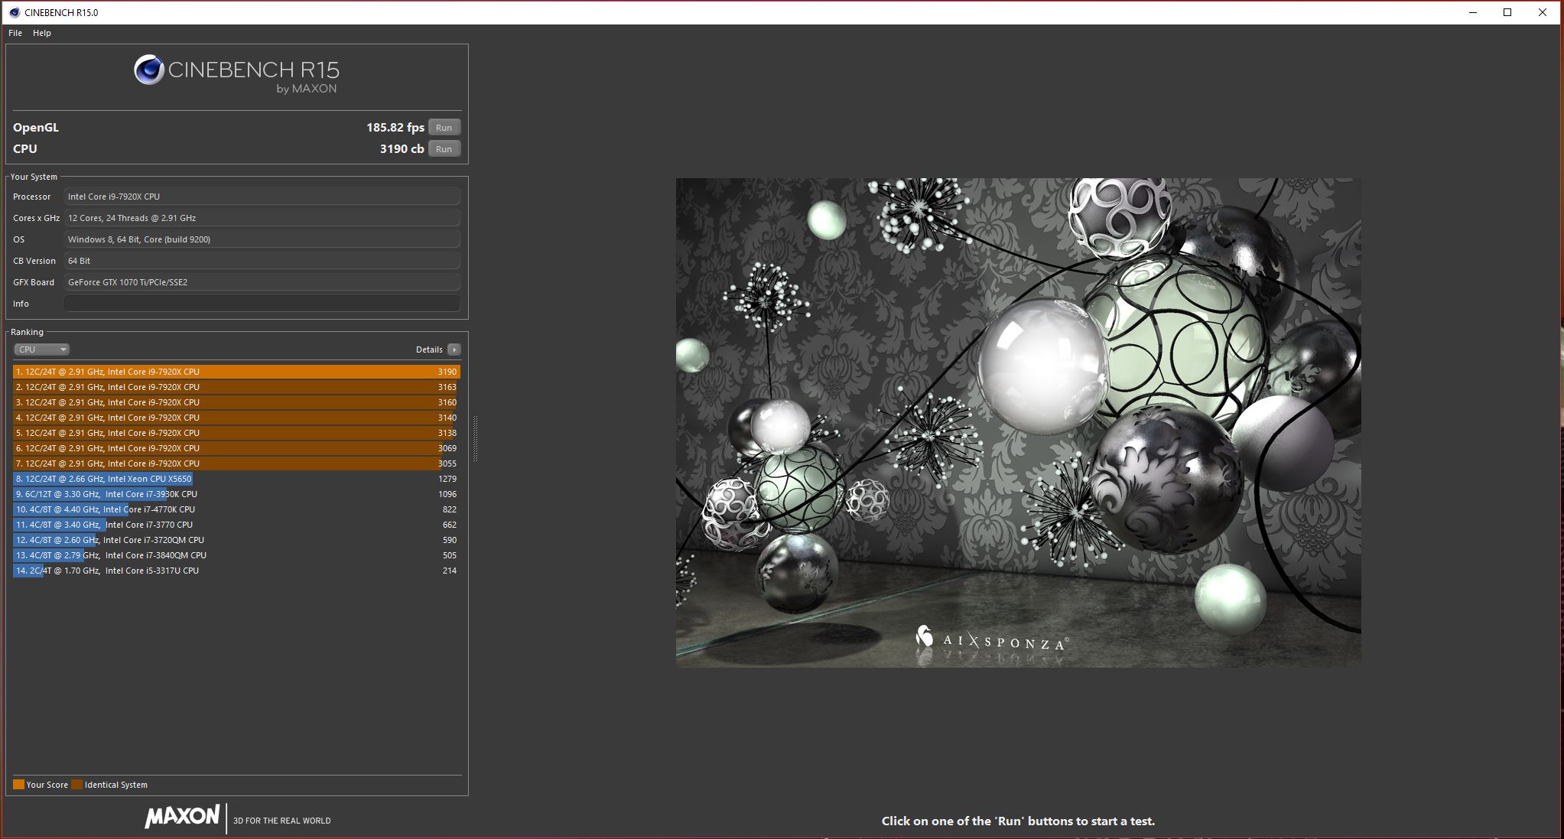Open the CPU ranking type dropdown
Screen dimensions: 1564x839
point(42,350)
